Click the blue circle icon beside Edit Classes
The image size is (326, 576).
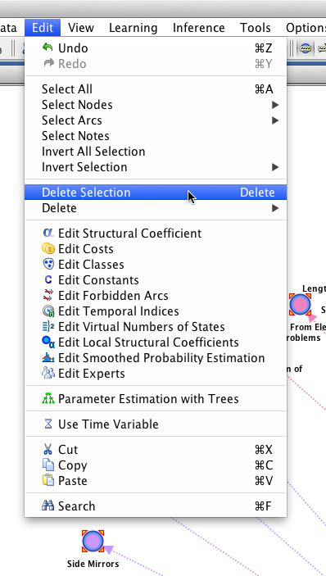point(48,264)
